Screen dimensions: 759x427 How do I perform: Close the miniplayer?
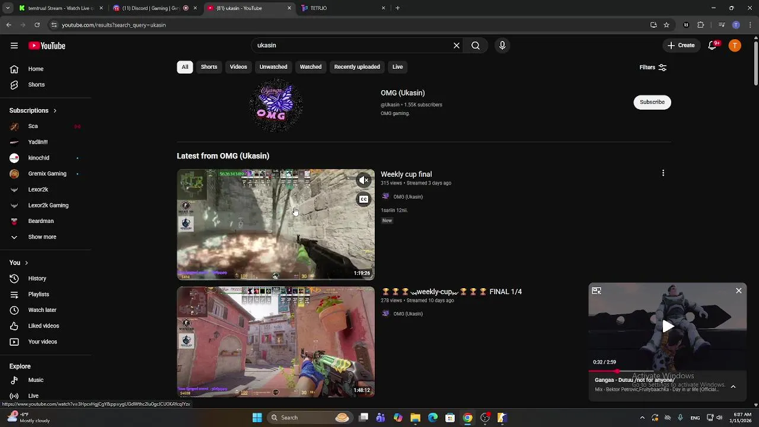pyautogui.click(x=739, y=291)
